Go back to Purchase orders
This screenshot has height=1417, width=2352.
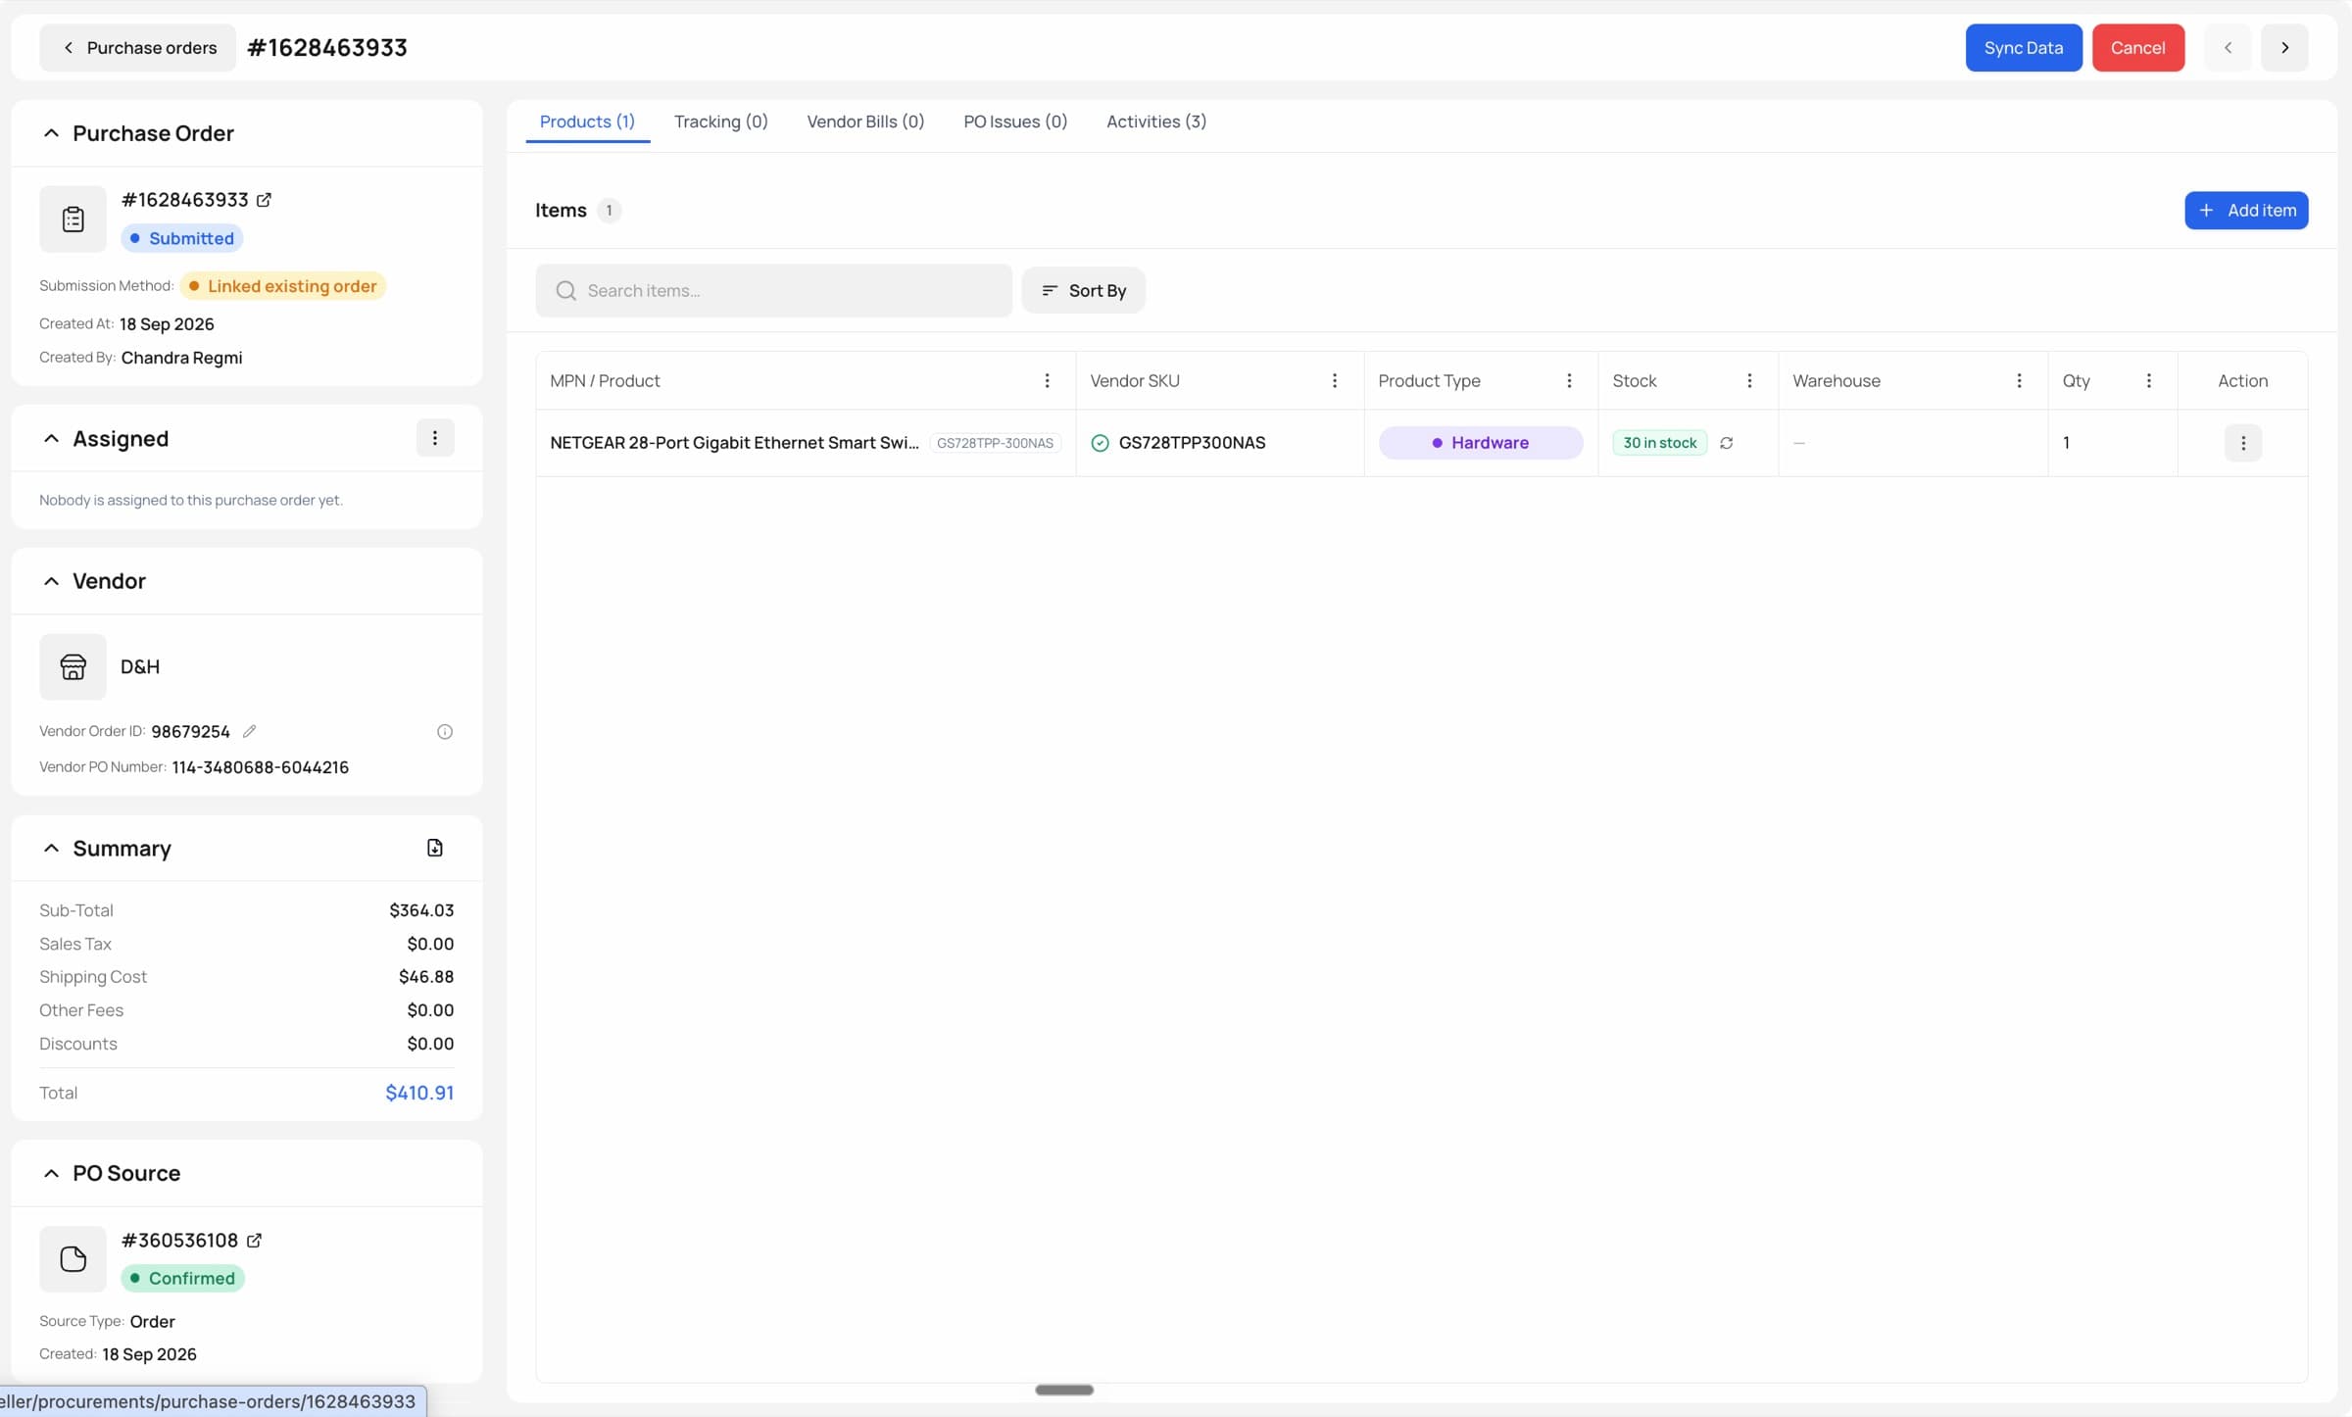pos(137,47)
